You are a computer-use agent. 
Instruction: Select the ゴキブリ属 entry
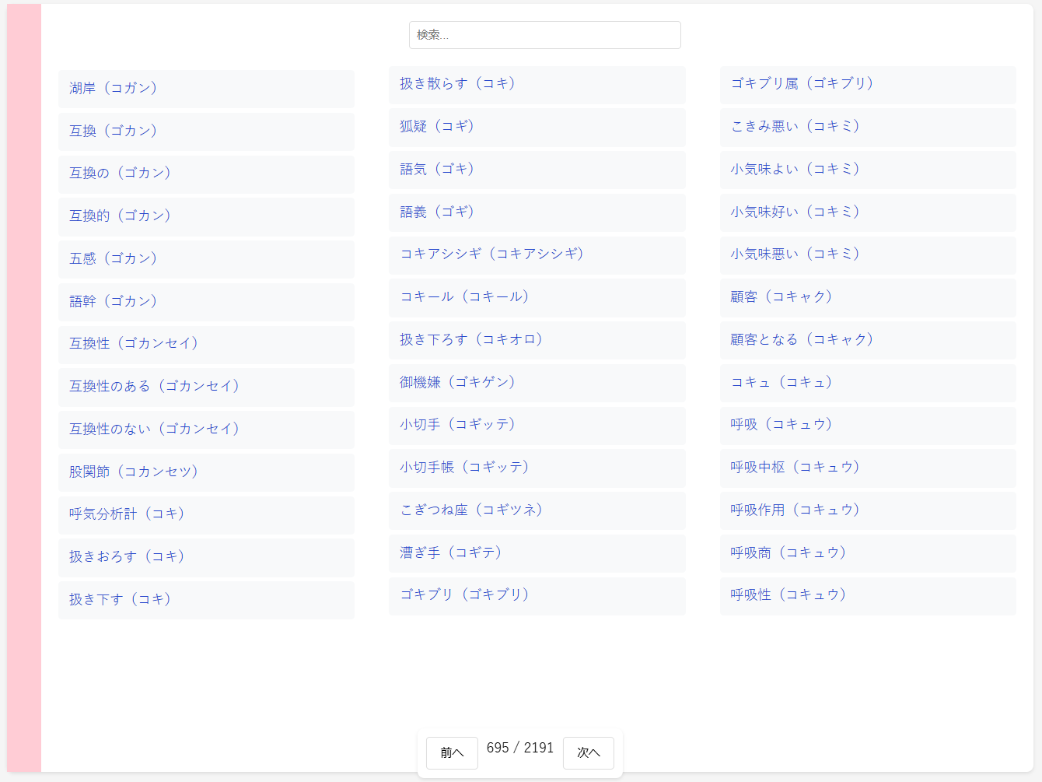coord(868,84)
